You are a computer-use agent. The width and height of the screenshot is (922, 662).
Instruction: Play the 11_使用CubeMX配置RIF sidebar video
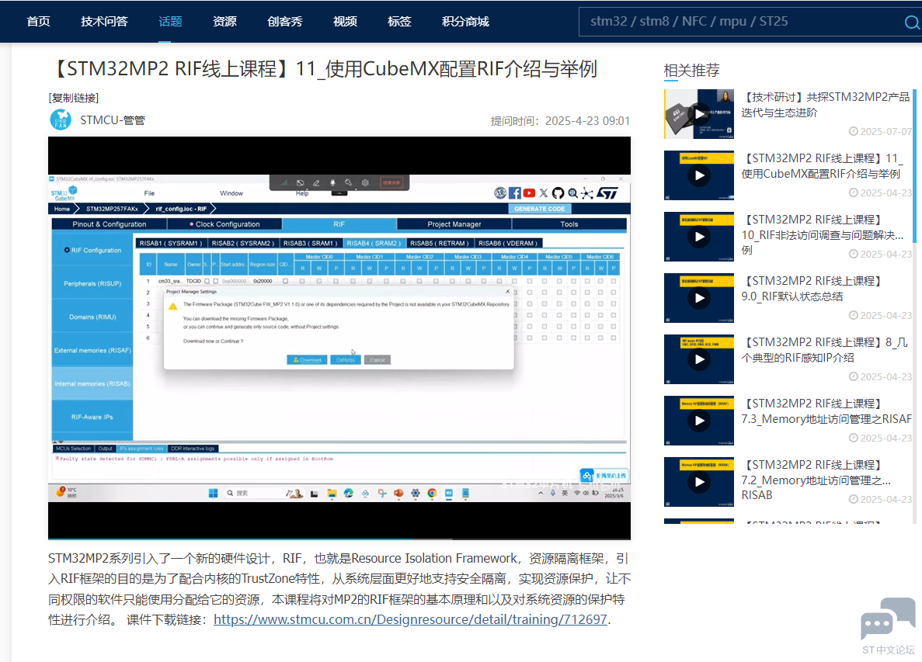[x=699, y=175]
